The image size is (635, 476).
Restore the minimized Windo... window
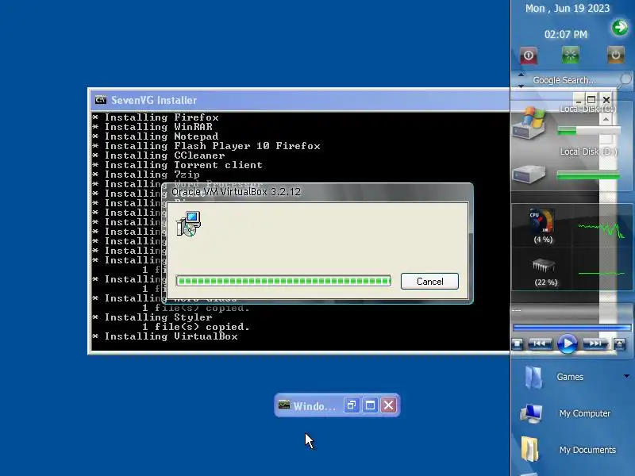351,405
